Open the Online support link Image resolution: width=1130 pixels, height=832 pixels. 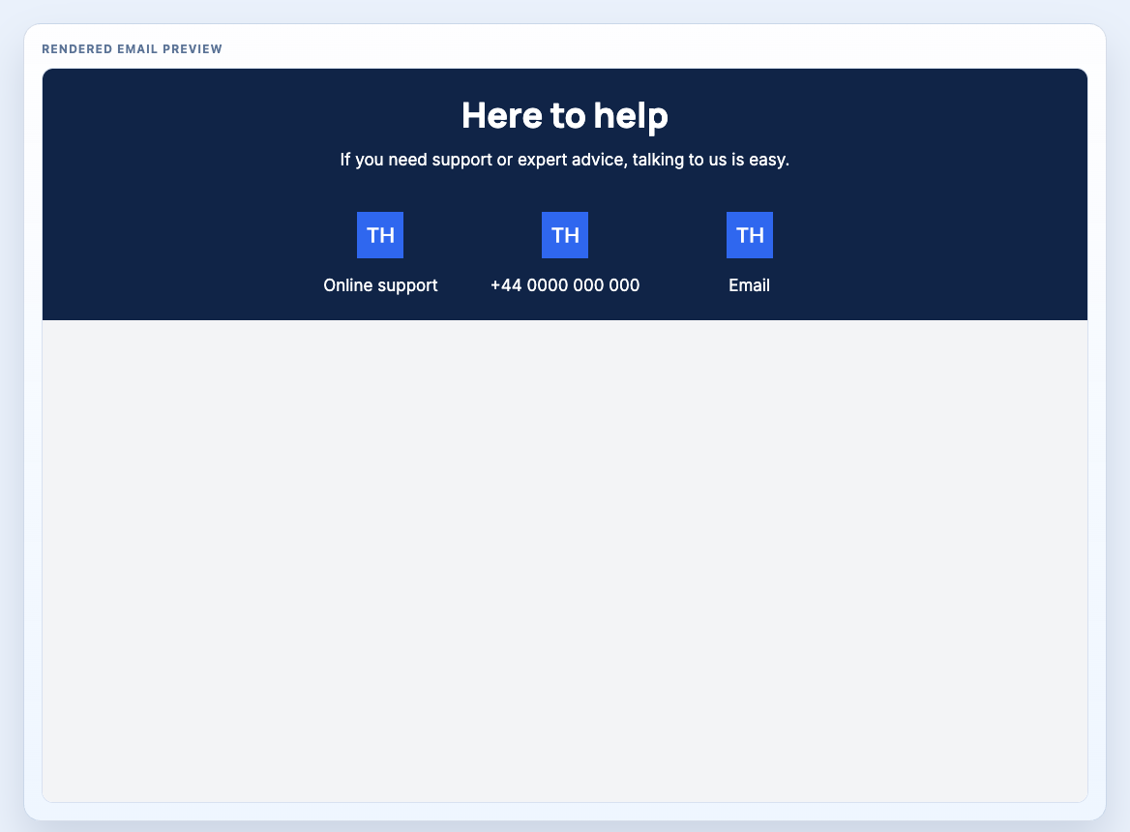pyautogui.click(x=380, y=285)
